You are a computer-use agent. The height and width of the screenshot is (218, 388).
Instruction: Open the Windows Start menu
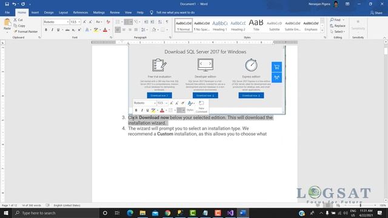point(5,213)
